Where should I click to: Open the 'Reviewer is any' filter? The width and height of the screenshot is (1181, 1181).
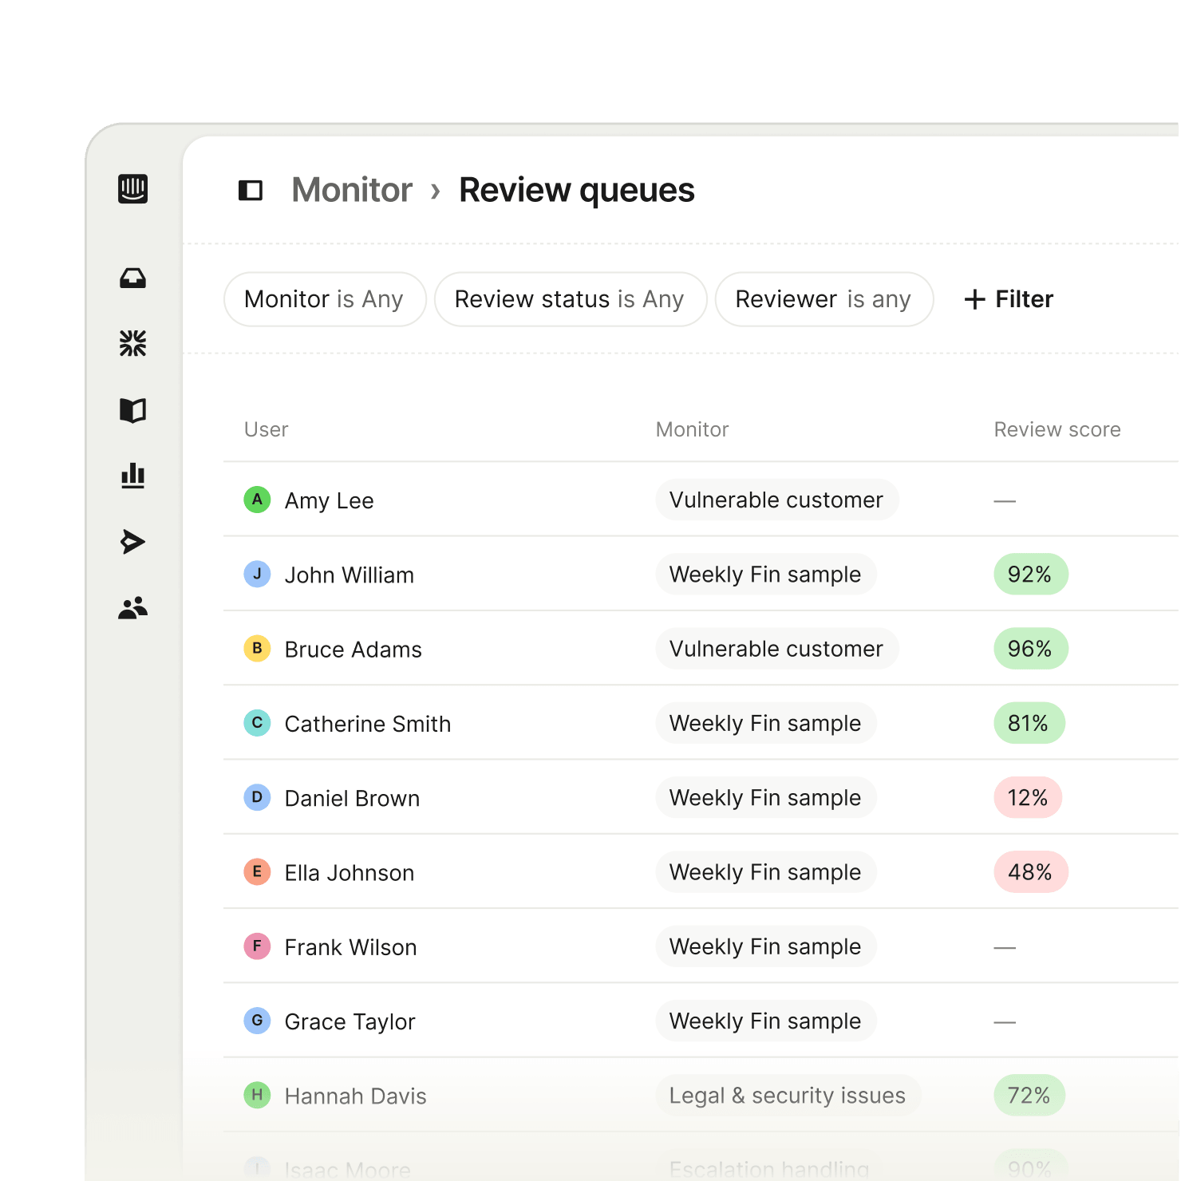pos(824,299)
